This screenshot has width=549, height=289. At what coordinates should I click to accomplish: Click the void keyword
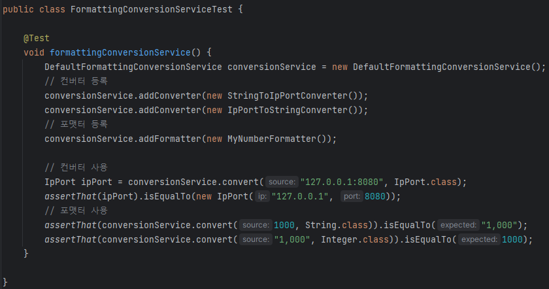[x=34, y=52]
